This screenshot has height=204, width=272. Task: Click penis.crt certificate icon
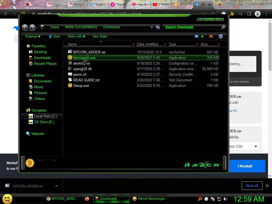(70, 74)
